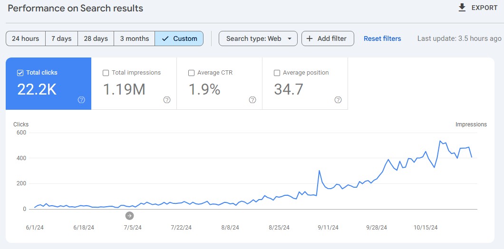Enable the Average position checkbox
Image resolution: width=504 pixels, height=249 pixels.
tap(277, 73)
